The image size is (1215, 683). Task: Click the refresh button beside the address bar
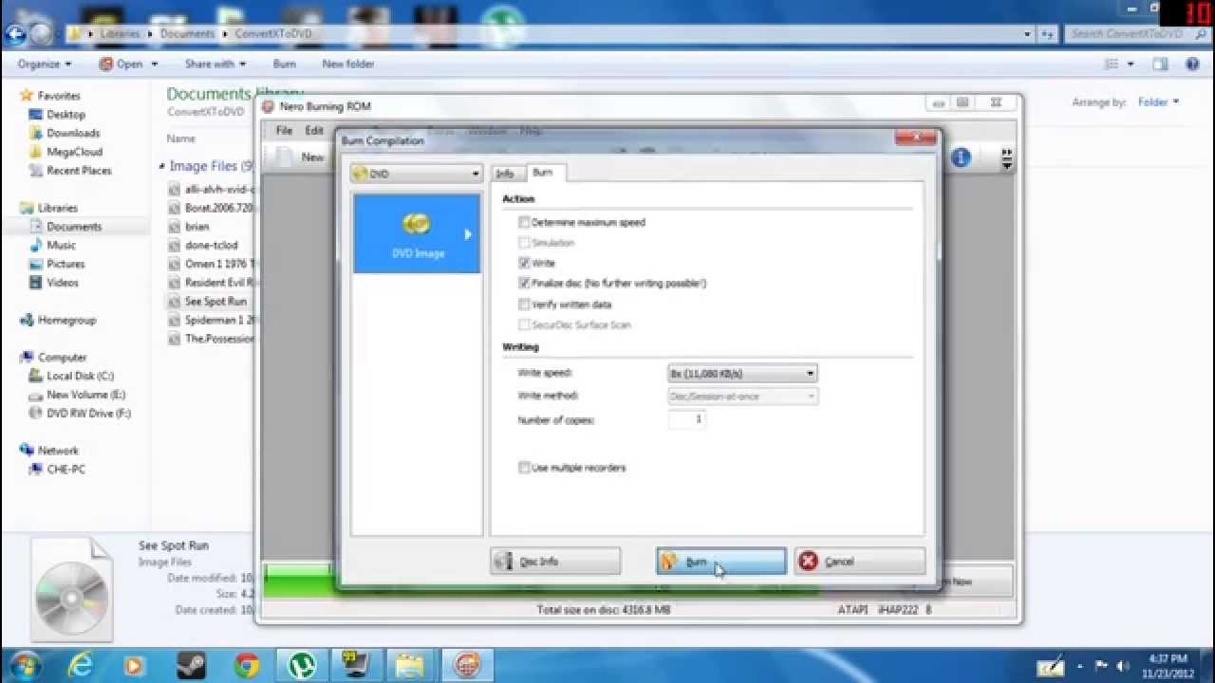tap(1048, 34)
